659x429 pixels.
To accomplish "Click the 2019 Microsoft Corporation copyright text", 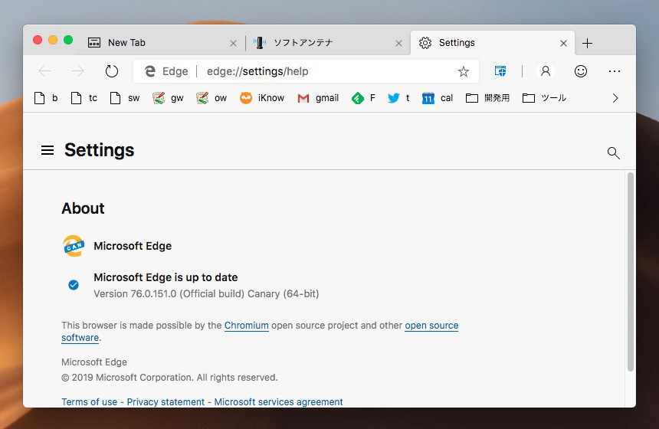I will (169, 378).
